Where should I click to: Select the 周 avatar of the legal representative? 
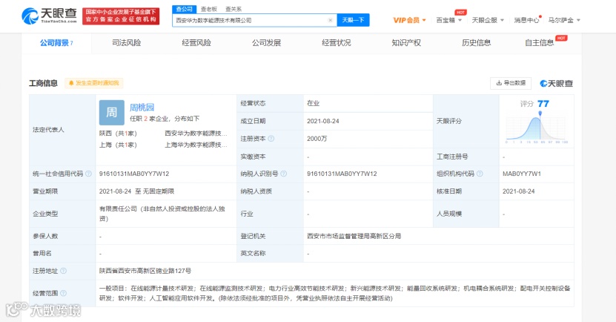112,113
